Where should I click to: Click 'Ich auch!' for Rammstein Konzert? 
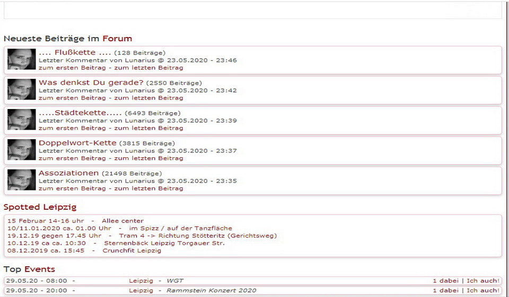tap(482, 290)
